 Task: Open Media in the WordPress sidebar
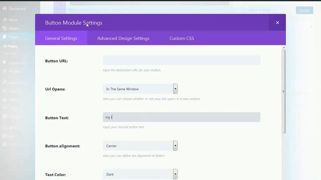[14, 28]
